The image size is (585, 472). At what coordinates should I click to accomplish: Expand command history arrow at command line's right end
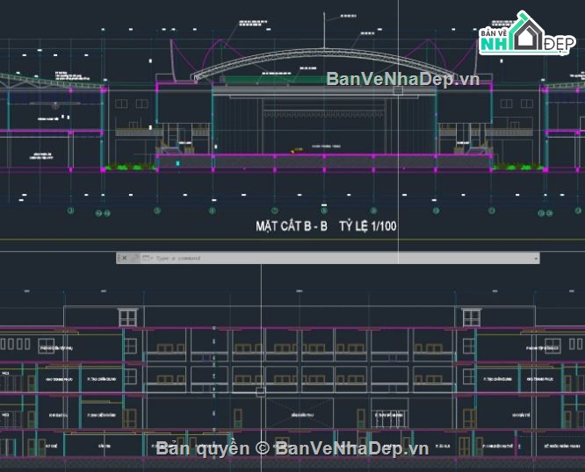pyautogui.click(x=536, y=258)
